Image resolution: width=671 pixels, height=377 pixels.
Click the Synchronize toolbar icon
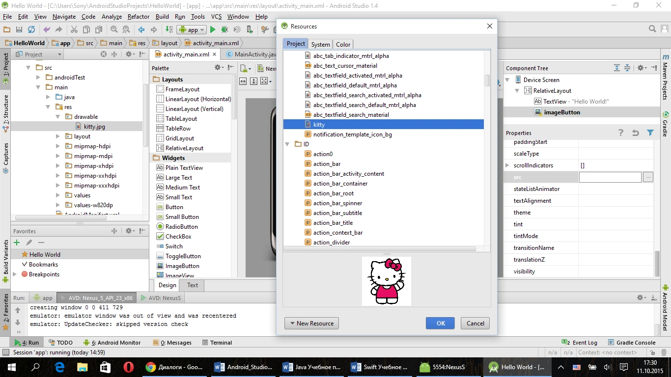click(31, 30)
